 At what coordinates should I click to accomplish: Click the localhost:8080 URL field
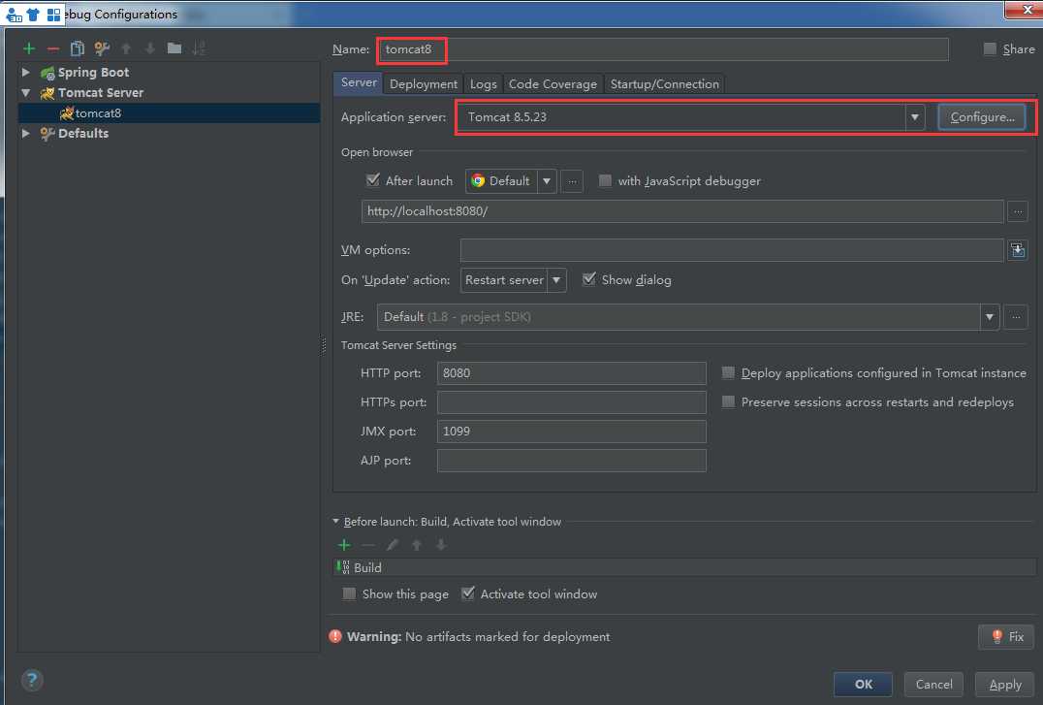tap(682, 211)
